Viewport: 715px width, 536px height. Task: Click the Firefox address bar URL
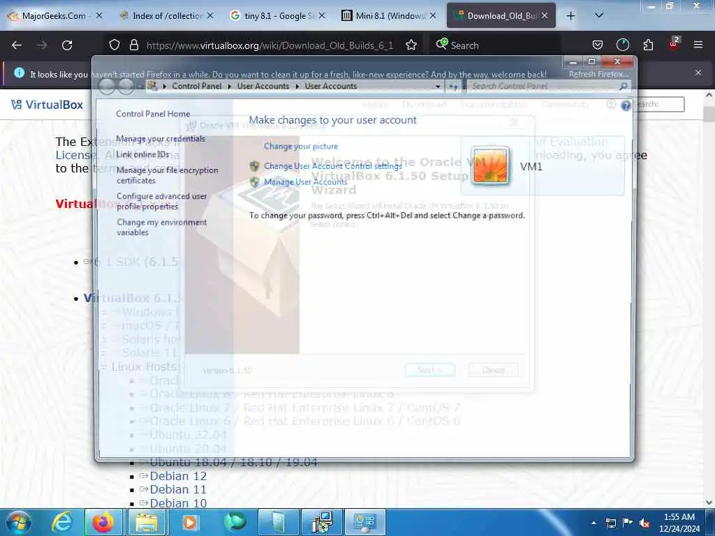point(270,45)
